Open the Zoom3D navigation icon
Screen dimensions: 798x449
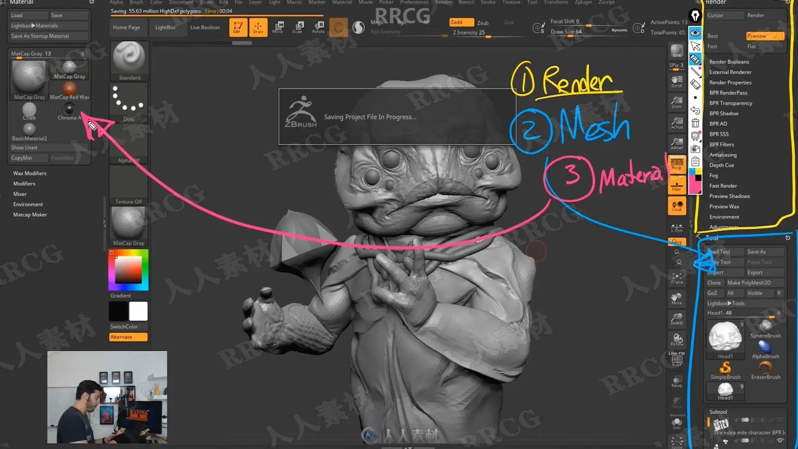(677, 319)
